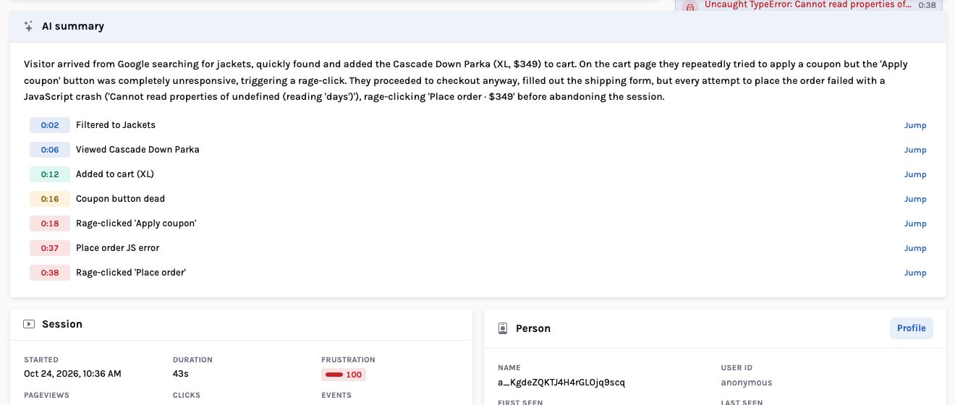Click the person name a_KgdeZQKTJ4H4rGLOjq9scq
955x405 pixels.
point(561,383)
